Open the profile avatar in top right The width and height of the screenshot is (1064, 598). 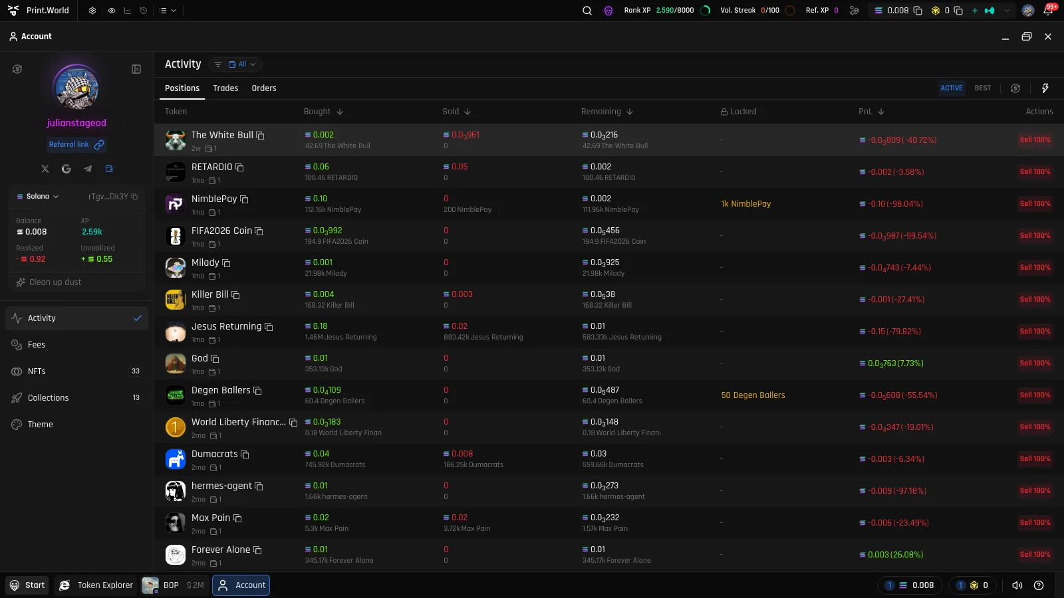coord(1028,11)
